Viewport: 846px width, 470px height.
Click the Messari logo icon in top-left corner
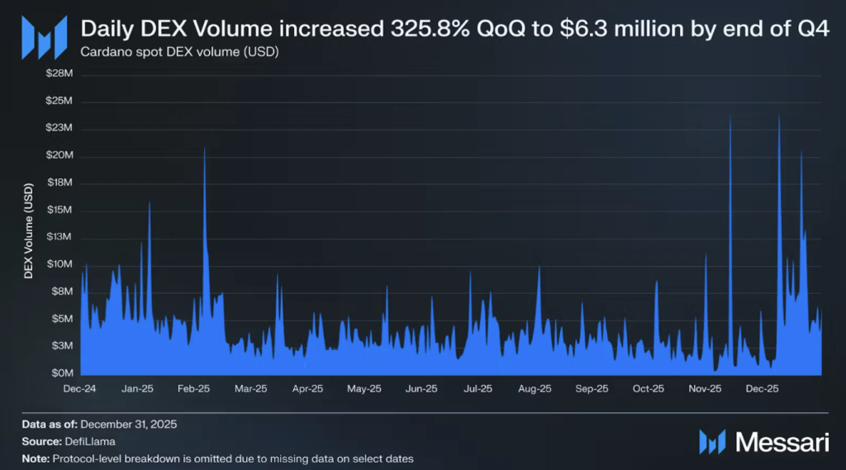[44, 37]
